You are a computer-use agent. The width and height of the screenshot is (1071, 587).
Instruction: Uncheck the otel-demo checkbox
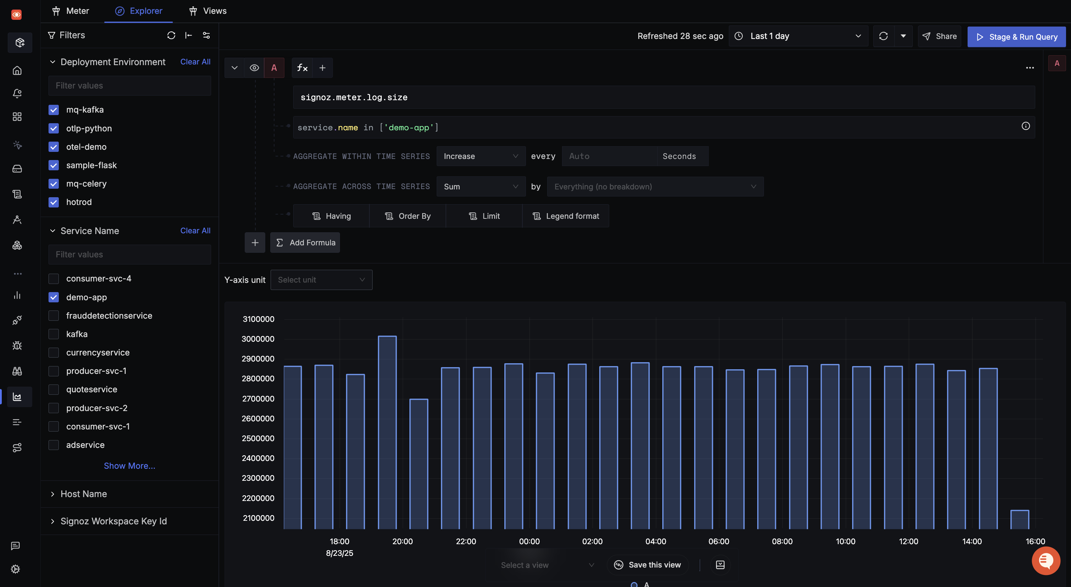click(x=53, y=147)
